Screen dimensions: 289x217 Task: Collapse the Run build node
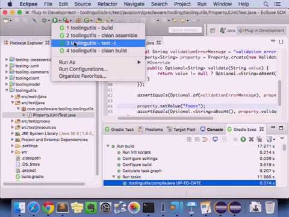click(x=108, y=146)
